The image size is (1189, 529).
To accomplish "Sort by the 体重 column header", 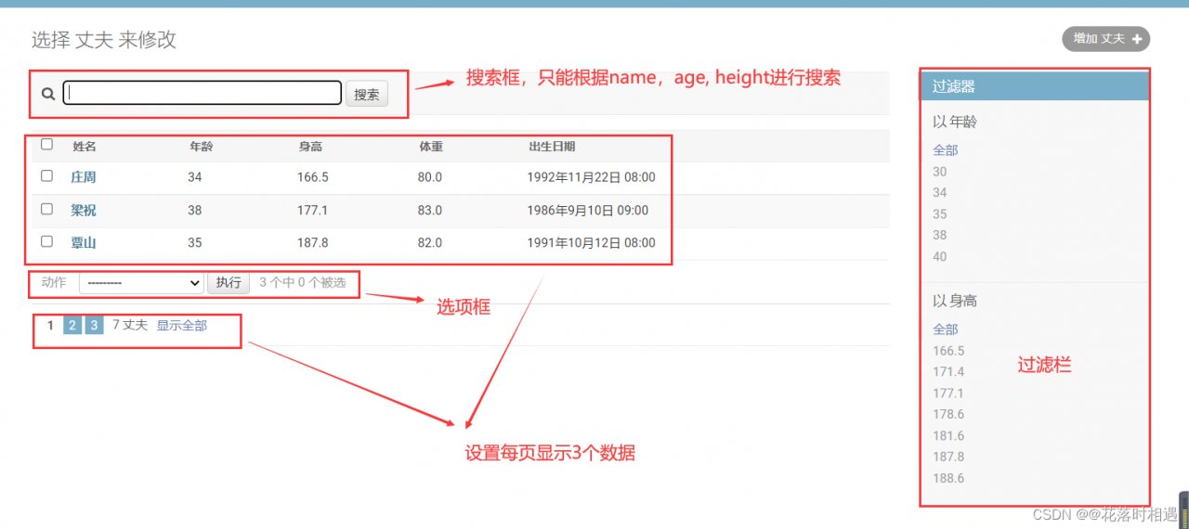I will coord(431,147).
